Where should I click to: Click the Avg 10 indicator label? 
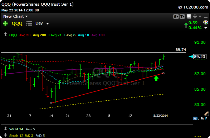tap(83, 35)
